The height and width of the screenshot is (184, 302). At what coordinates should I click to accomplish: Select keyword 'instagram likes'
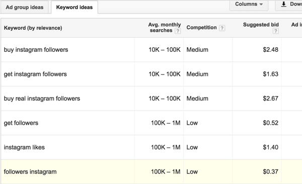point(24,147)
